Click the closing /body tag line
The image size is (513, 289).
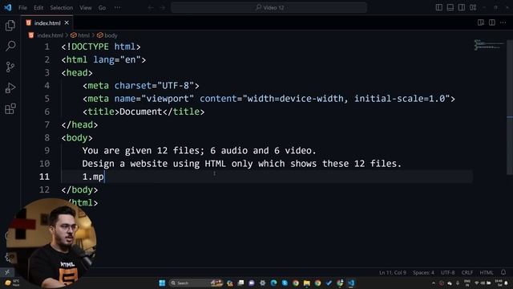pyautogui.click(x=79, y=189)
